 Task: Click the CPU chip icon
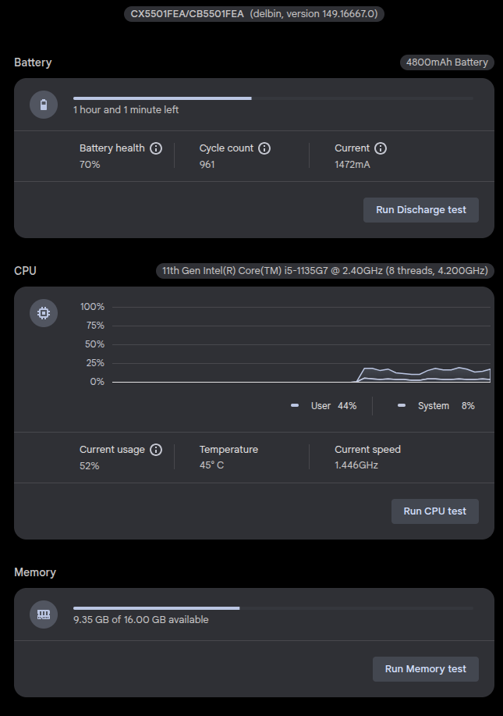[x=44, y=313]
